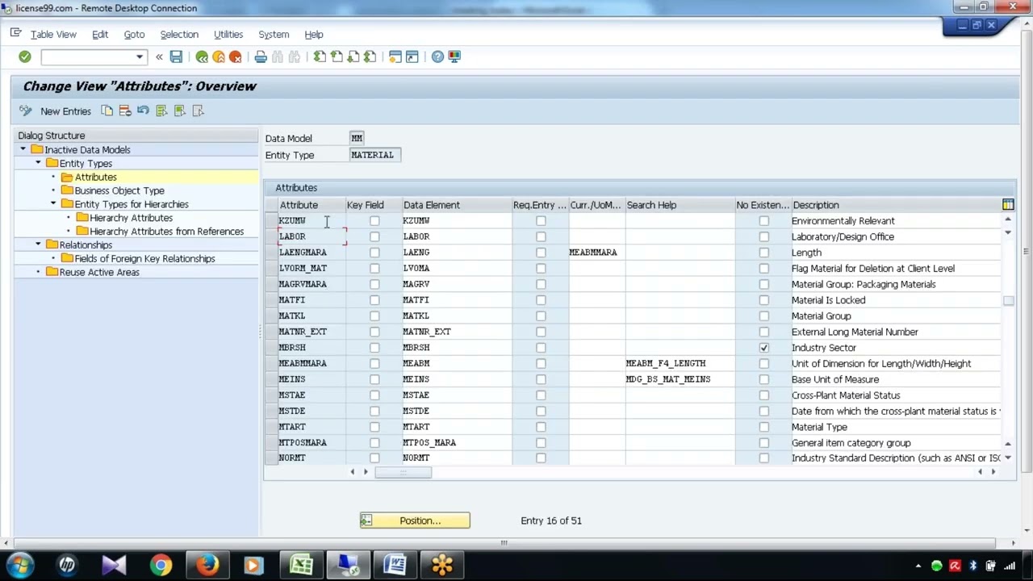Viewport: 1033px width, 581px height.
Task: Click the green Back arrow icon
Action: 202,56
